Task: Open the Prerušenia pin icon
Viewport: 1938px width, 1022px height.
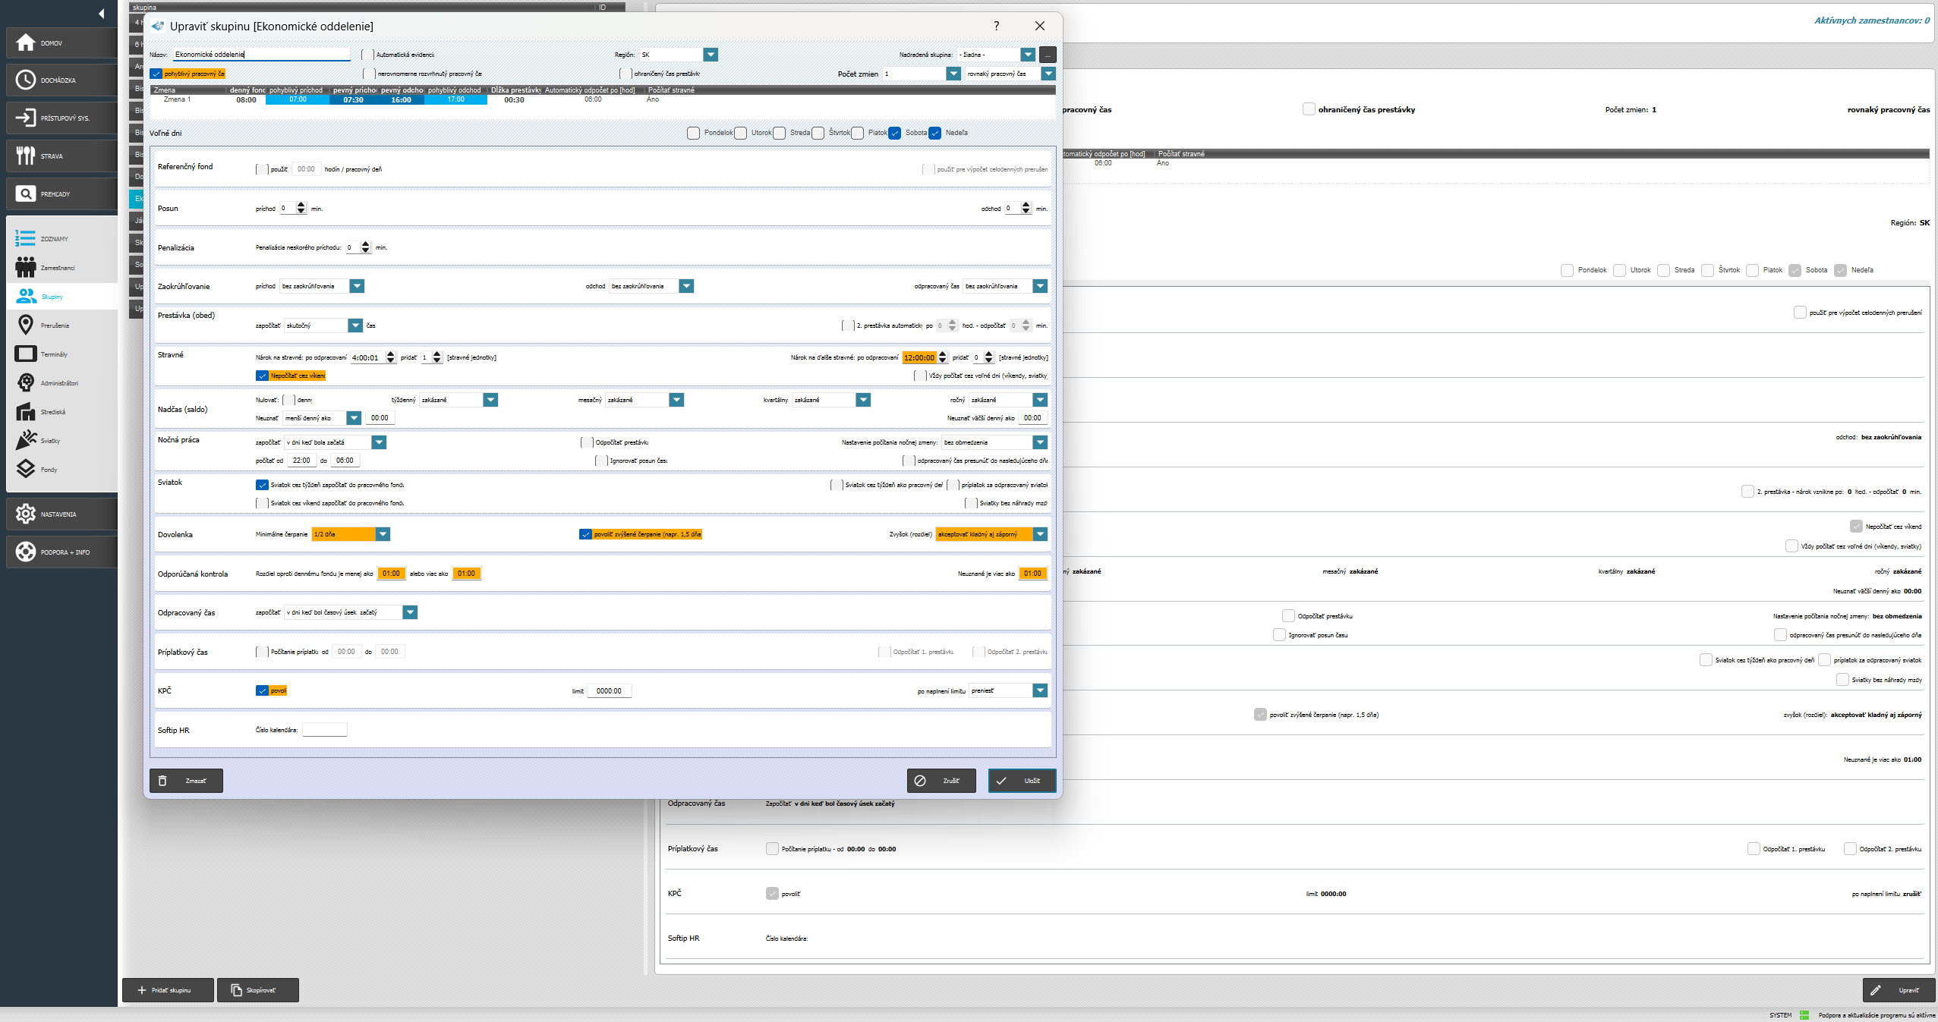Action: [x=25, y=325]
